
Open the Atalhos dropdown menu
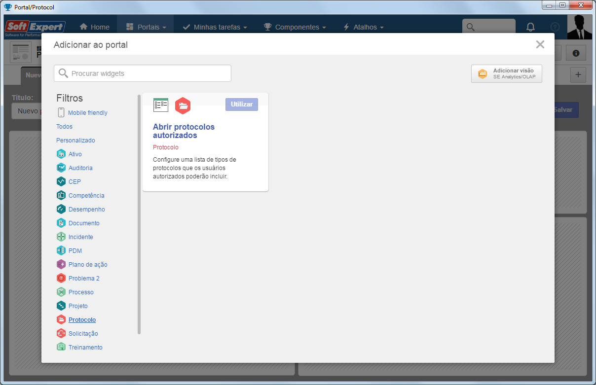(x=363, y=27)
